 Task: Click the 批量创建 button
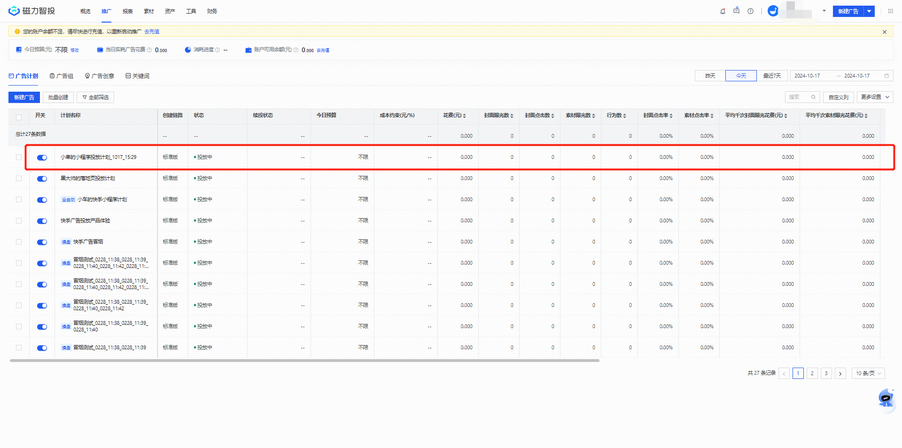(58, 97)
